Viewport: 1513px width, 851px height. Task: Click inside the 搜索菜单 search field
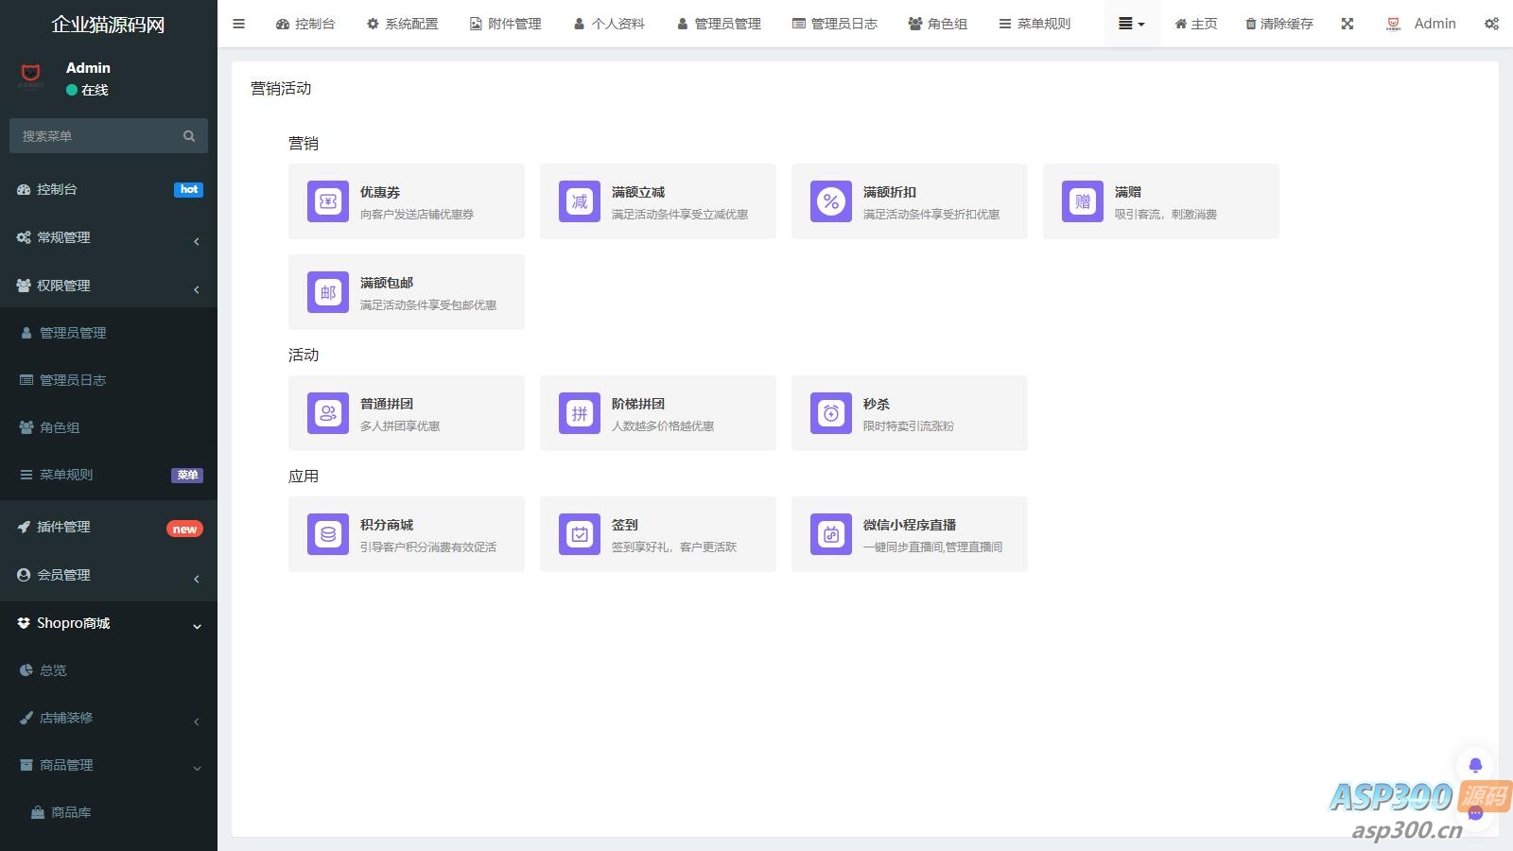[95, 135]
